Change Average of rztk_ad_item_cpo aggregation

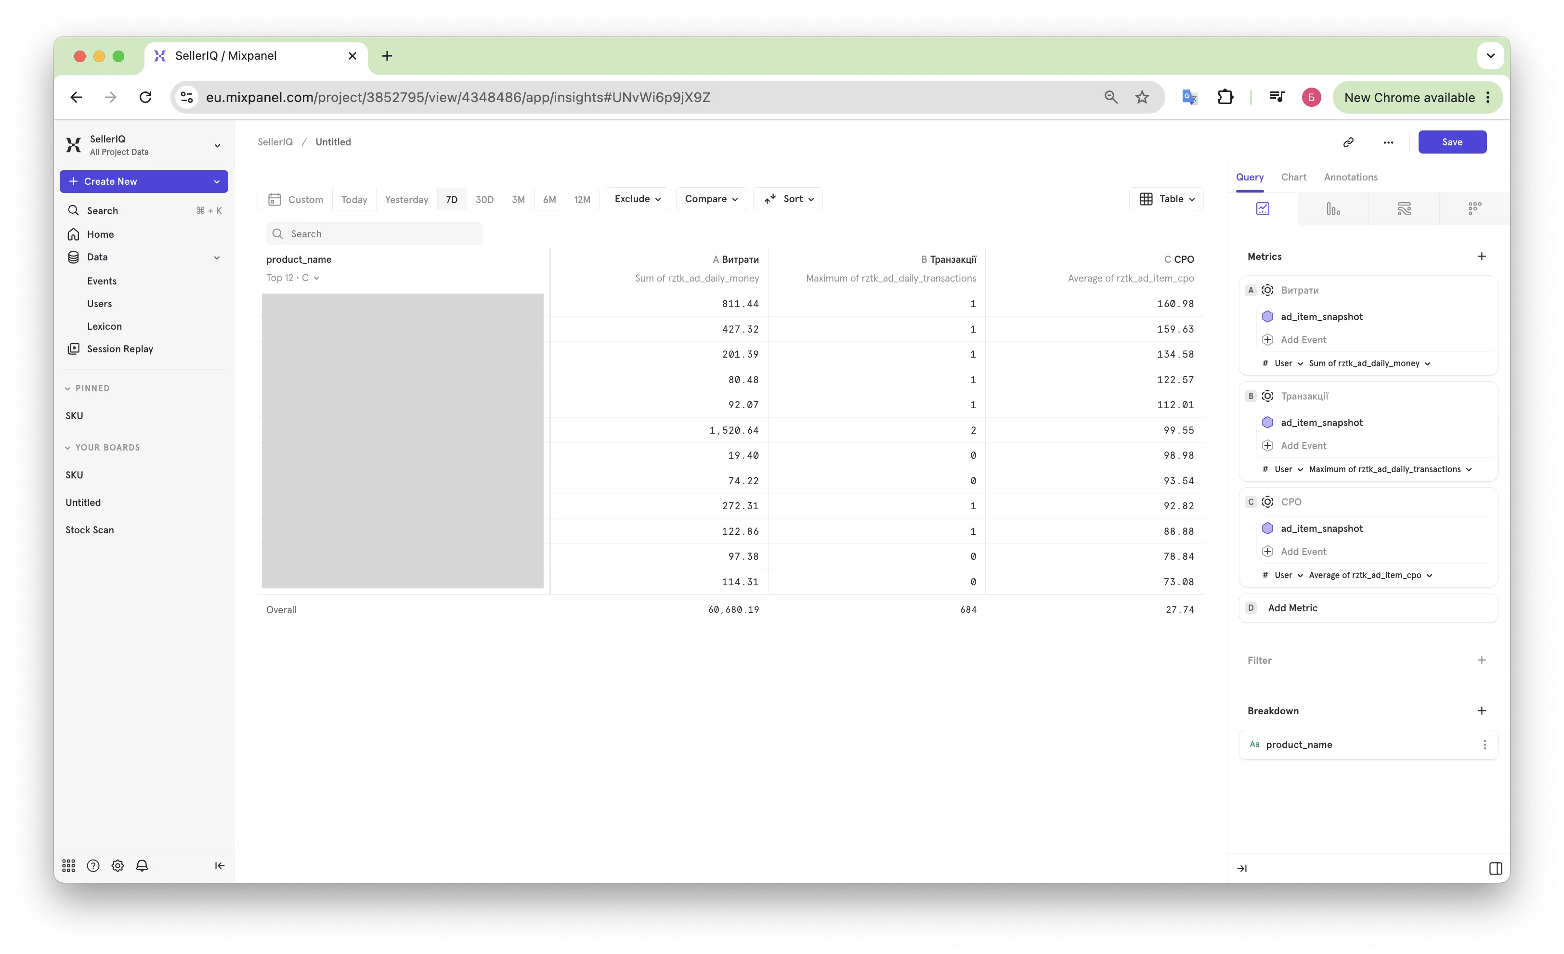(x=1370, y=575)
